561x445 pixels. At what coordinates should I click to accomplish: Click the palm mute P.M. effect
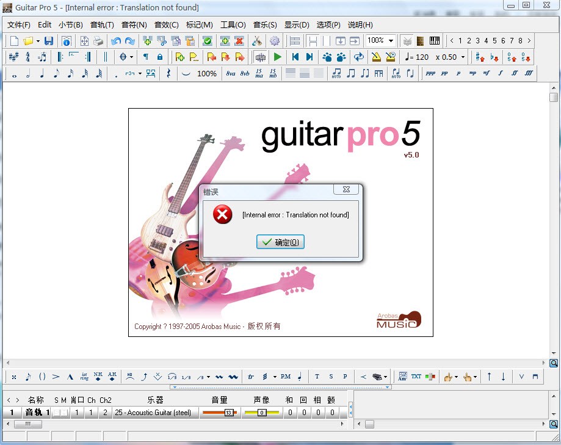point(286,376)
